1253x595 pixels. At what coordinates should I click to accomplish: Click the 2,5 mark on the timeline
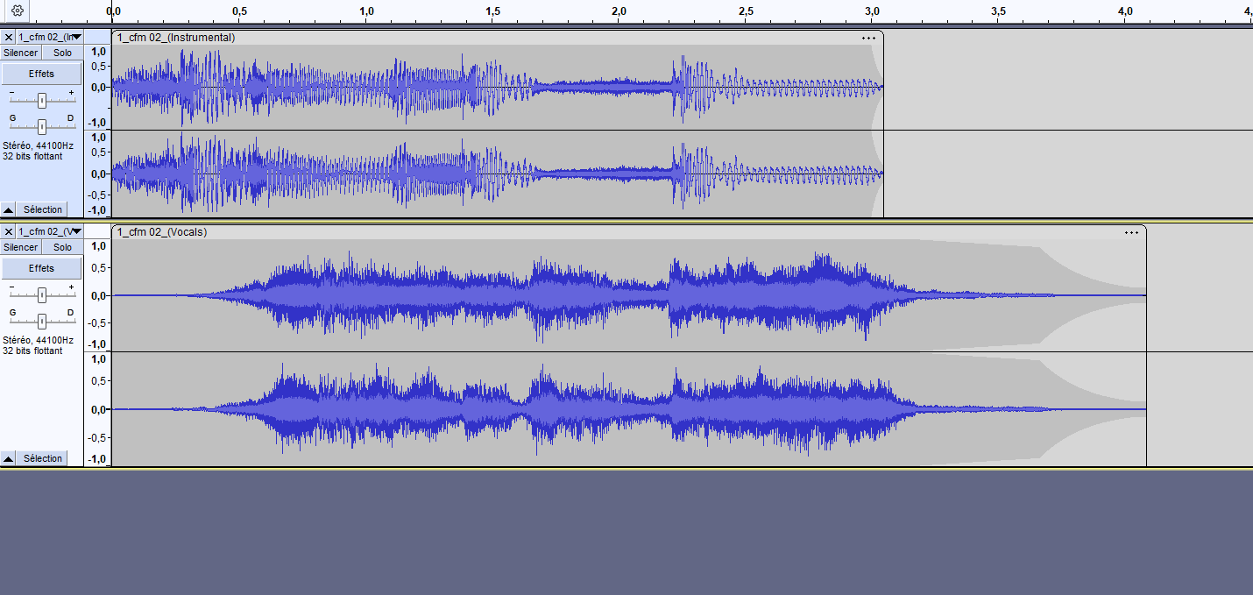746,11
